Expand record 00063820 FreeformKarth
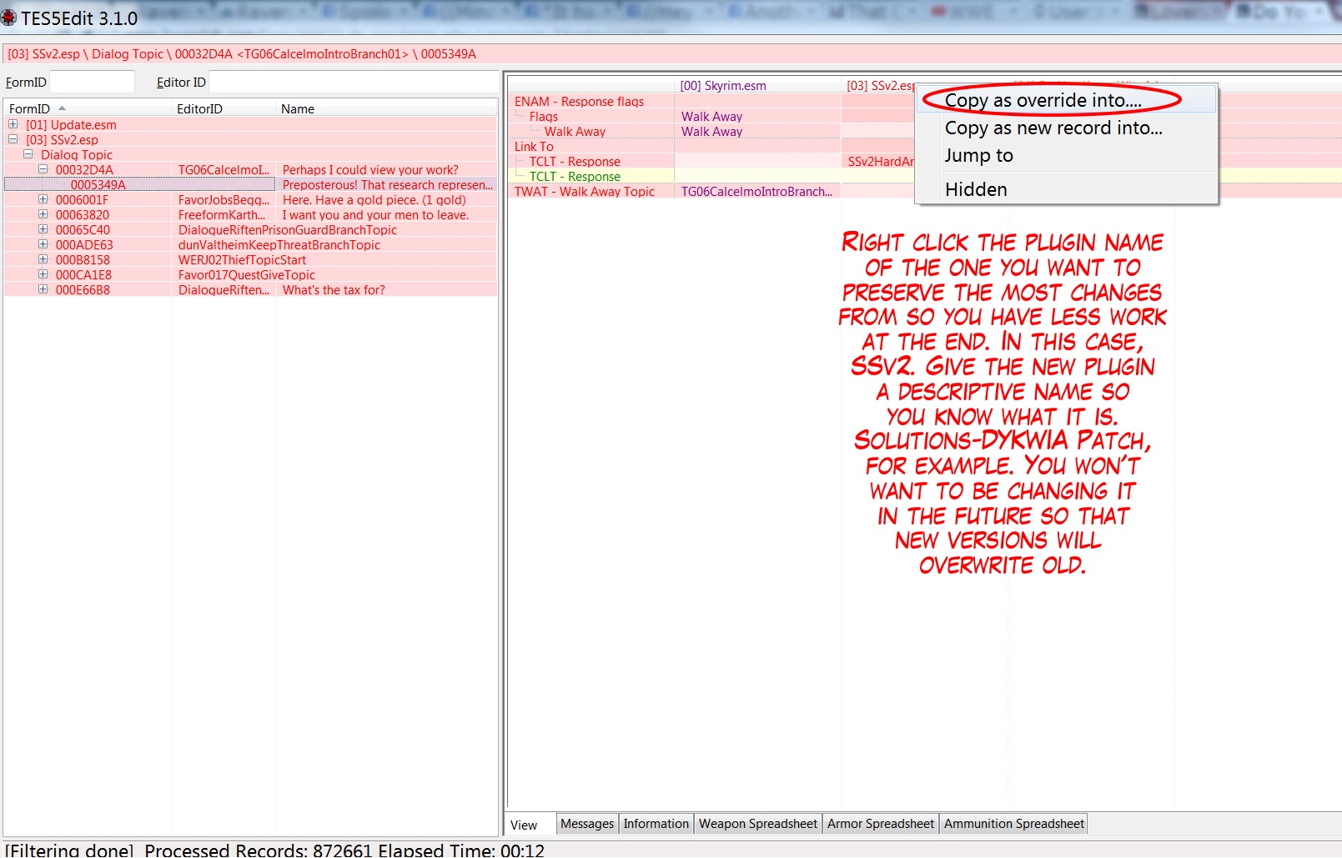Viewport: 1342px width, 858px height. pyautogui.click(x=43, y=214)
